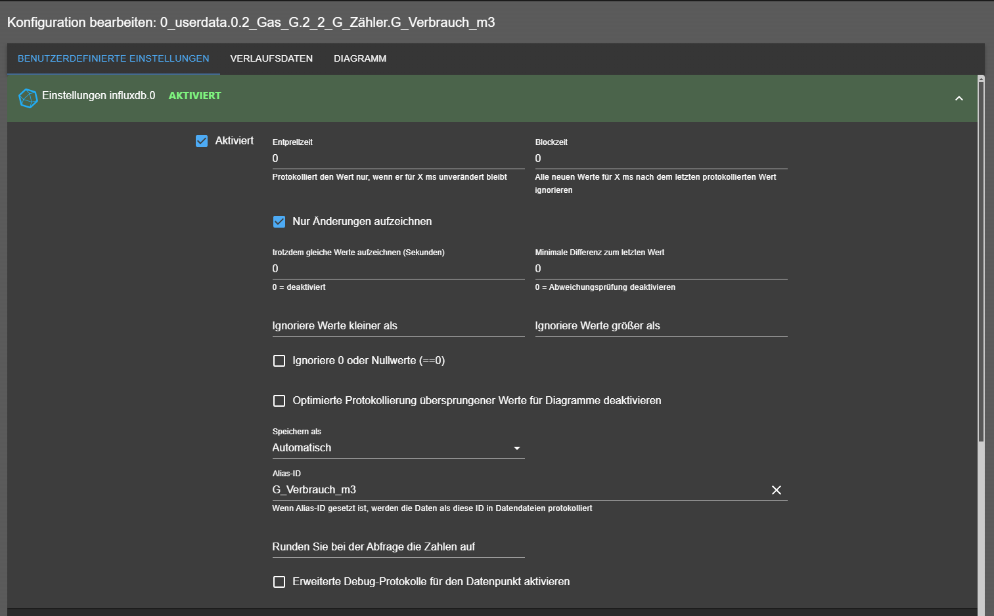
Task: Click Einstellungen influxdb.0 header text
Action: tap(99, 96)
